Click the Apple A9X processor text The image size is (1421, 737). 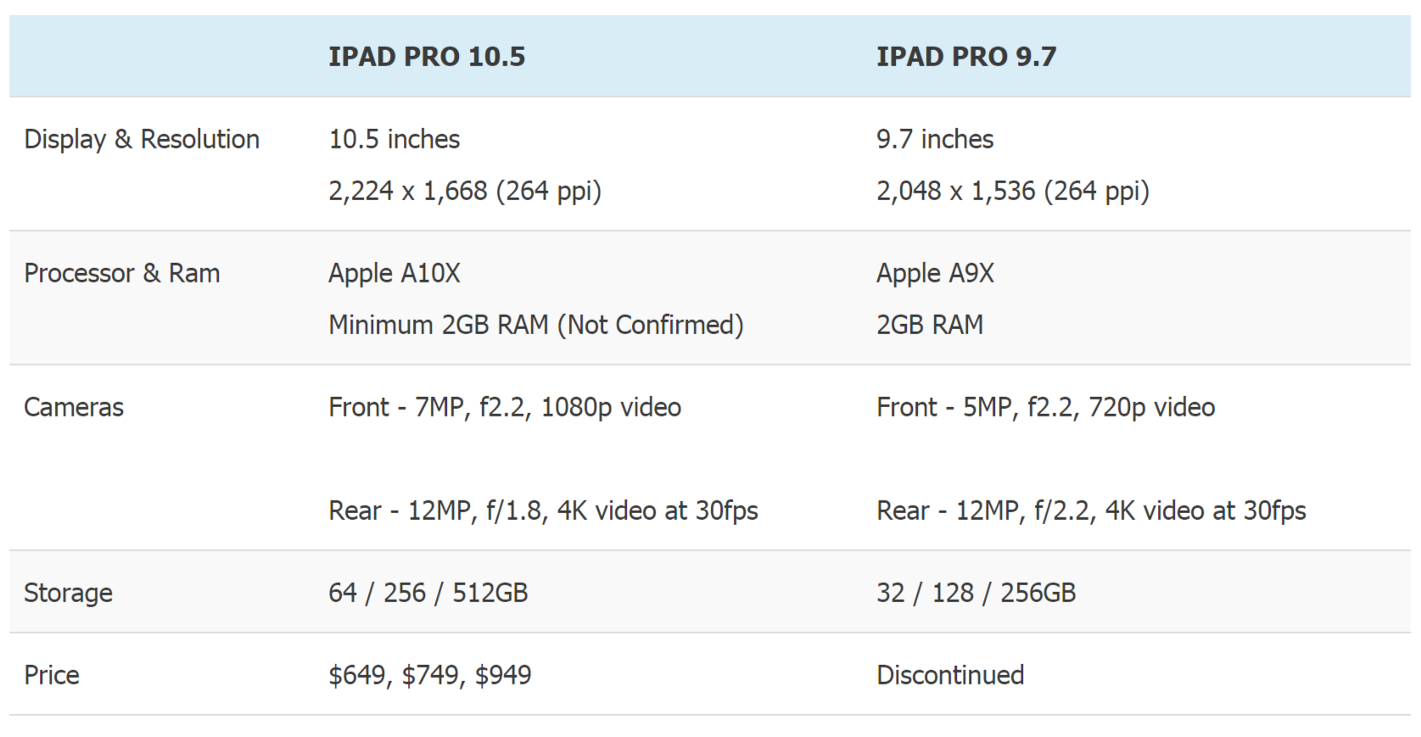click(x=935, y=273)
